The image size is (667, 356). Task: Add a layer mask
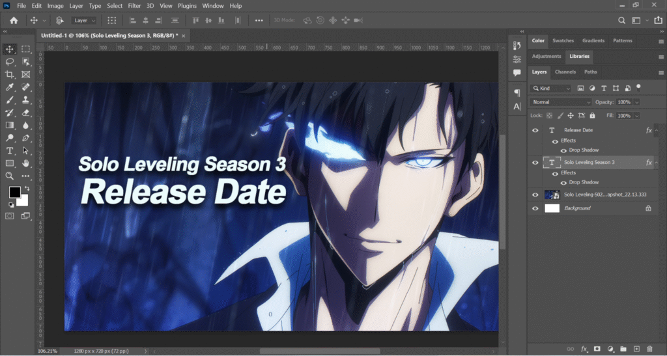pyautogui.click(x=597, y=349)
